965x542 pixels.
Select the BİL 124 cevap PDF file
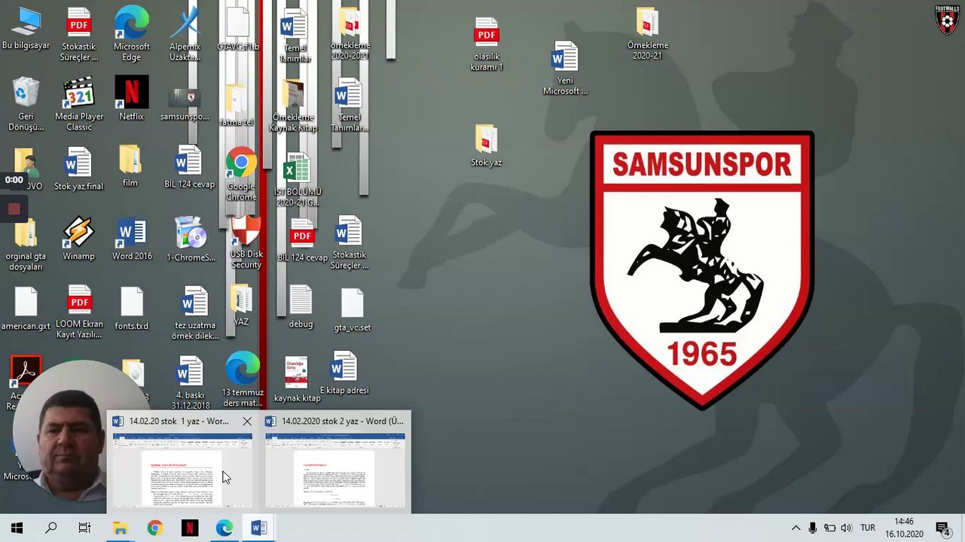tap(302, 241)
